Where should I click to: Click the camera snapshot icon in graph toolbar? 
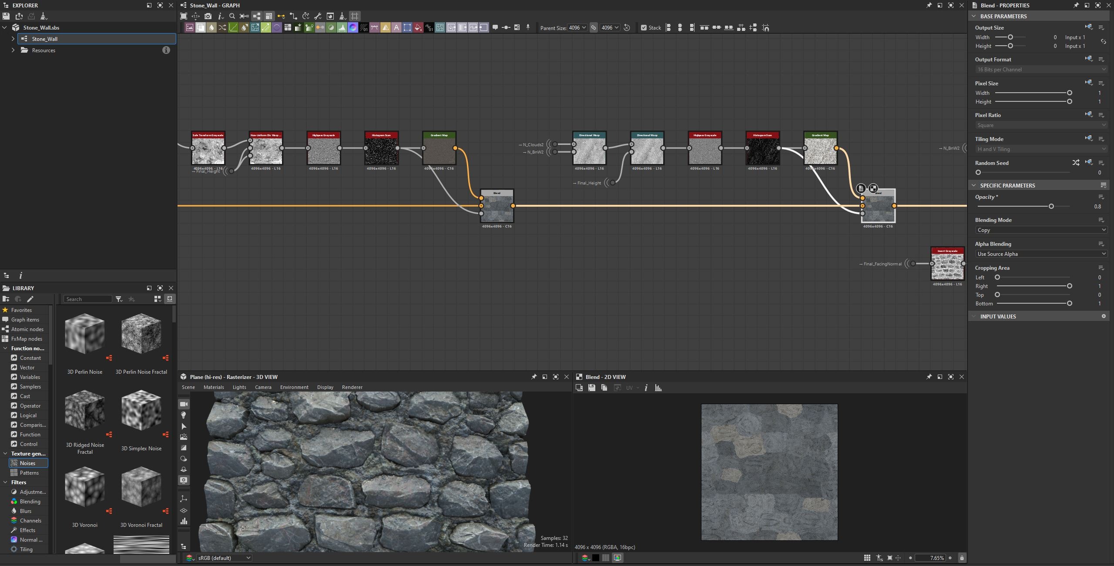point(208,16)
